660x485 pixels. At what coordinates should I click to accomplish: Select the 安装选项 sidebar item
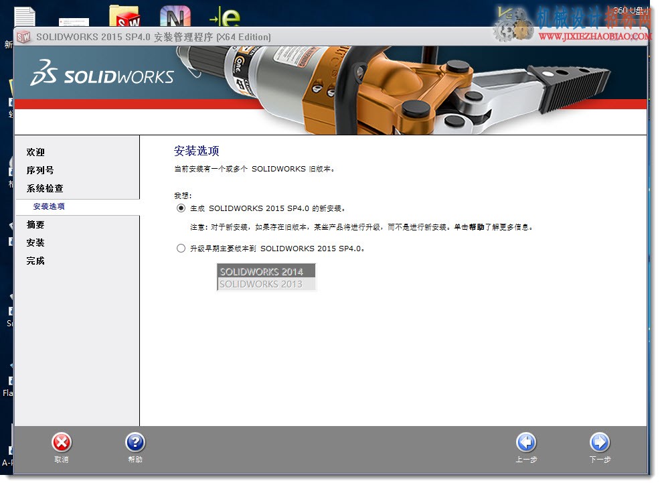coord(49,206)
